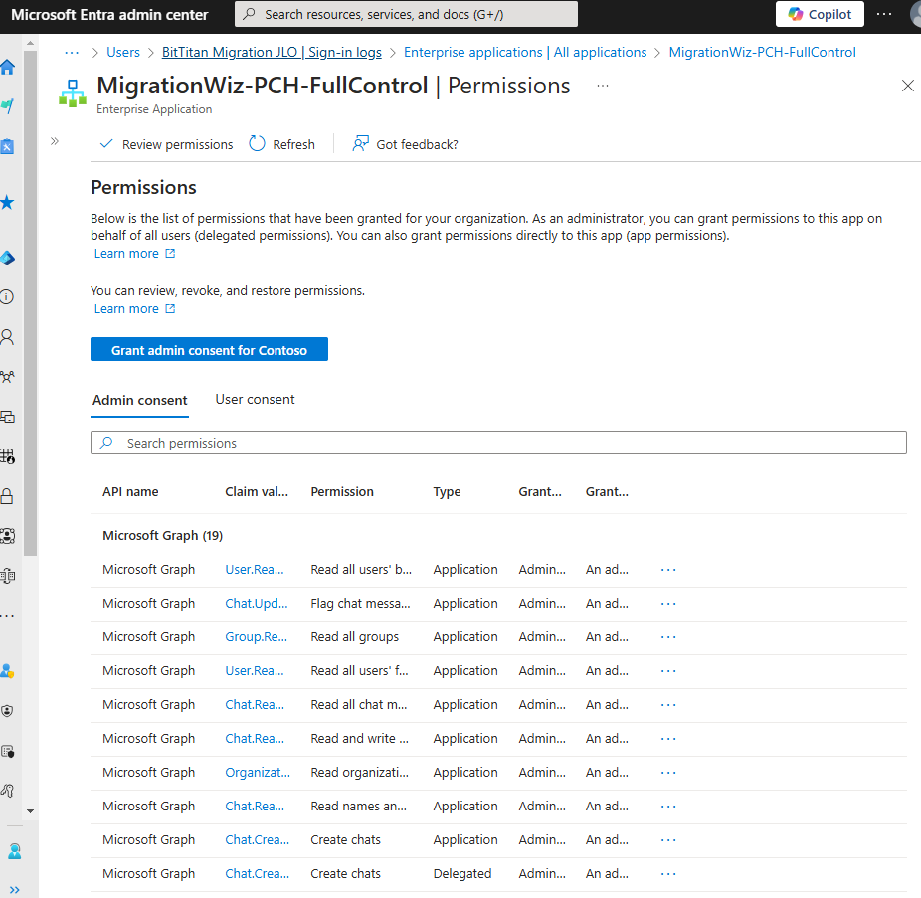
Task: Click the ellipsis beside the Permissions page title
Action: pos(603,86)
